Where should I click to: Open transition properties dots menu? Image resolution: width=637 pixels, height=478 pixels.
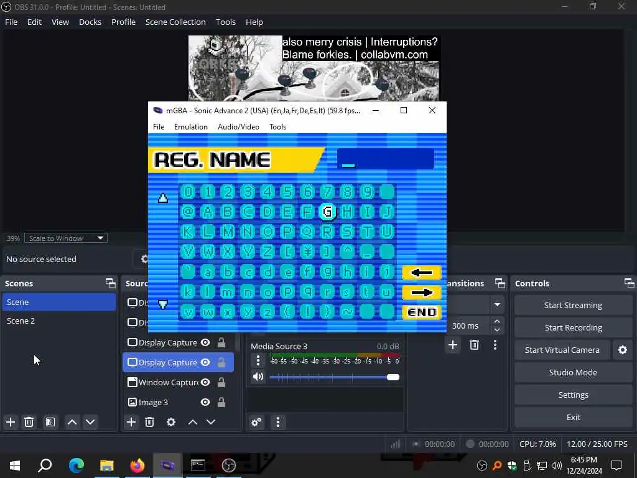click(x=495, y=345)
